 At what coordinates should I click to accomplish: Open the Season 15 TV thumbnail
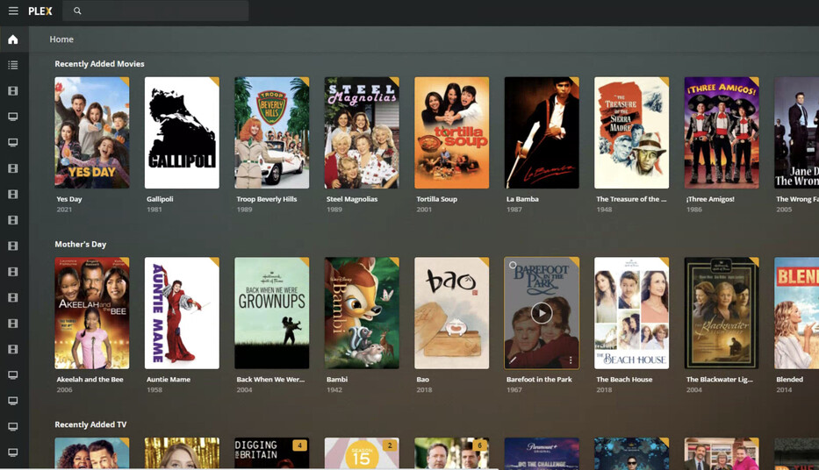point(362,452)
